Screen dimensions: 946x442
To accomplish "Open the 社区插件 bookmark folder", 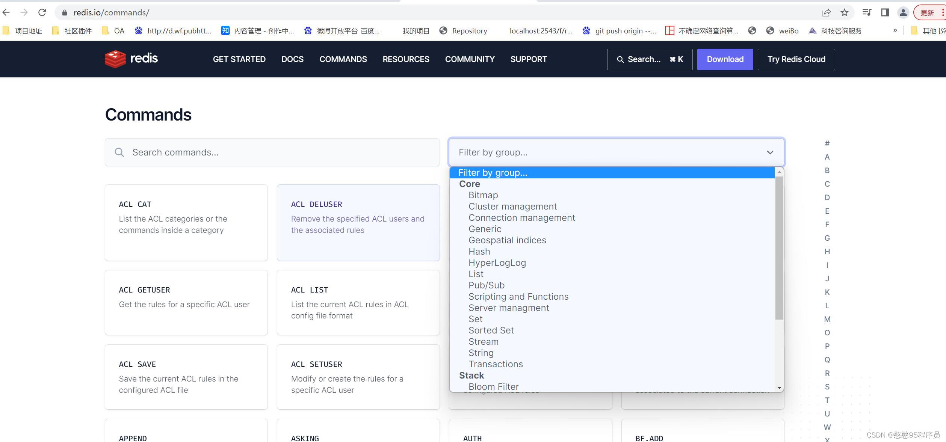I will 72,31.
